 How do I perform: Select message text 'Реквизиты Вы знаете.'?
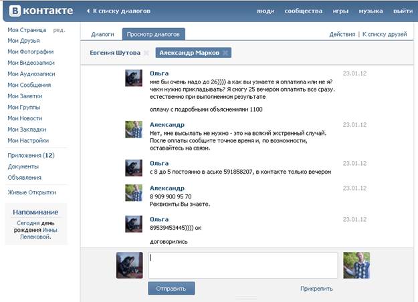point(180,204)
